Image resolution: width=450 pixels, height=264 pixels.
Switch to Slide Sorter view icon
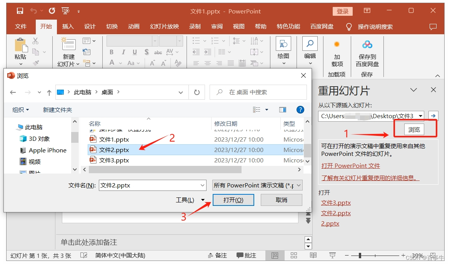click(x=294, y=256)
